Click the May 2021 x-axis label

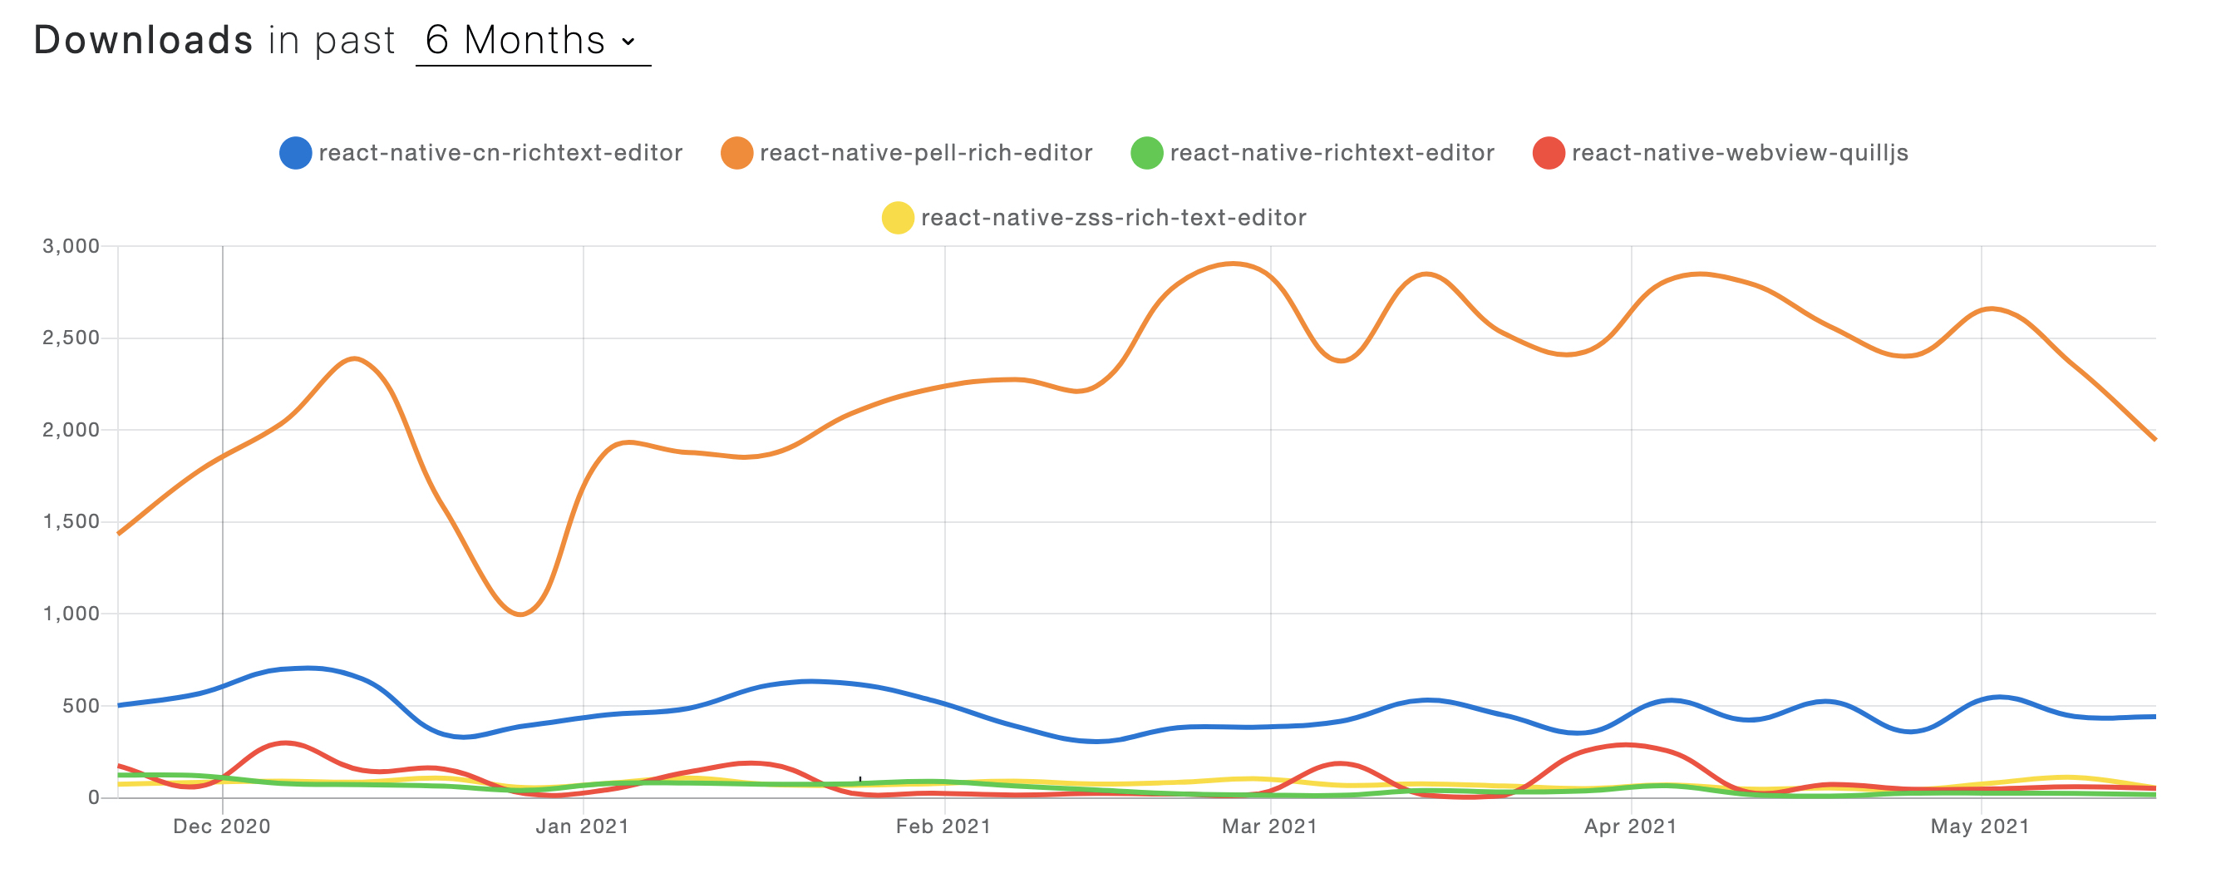[1980, 826]
